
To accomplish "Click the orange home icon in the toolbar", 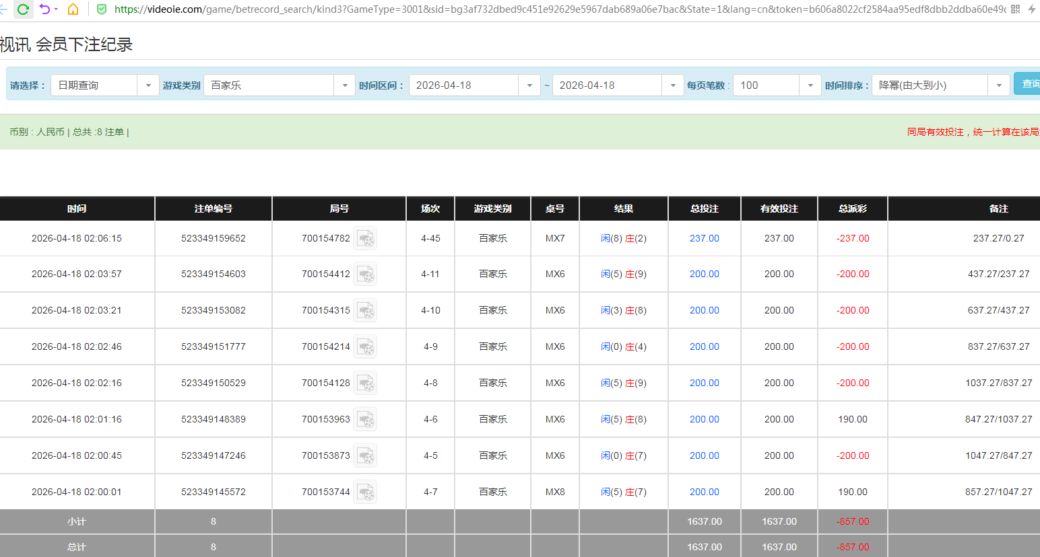I will click(73, 9).
